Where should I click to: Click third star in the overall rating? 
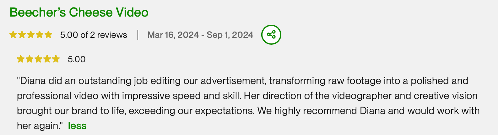(30, 35)
